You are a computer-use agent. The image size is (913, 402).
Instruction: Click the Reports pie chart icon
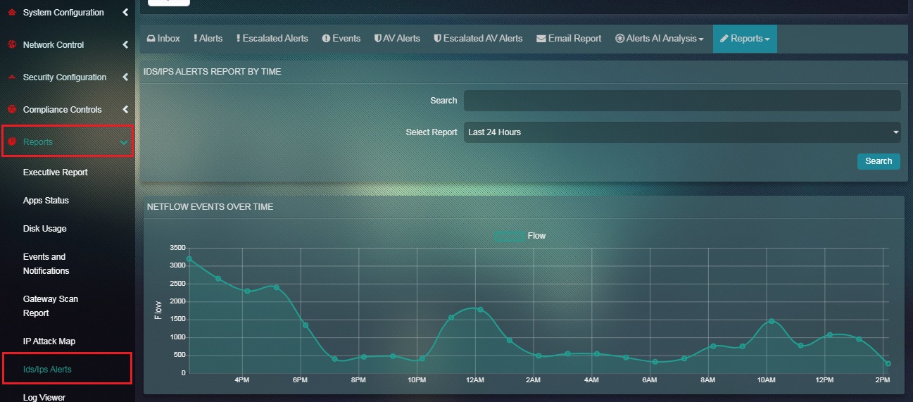pos(11,142)
